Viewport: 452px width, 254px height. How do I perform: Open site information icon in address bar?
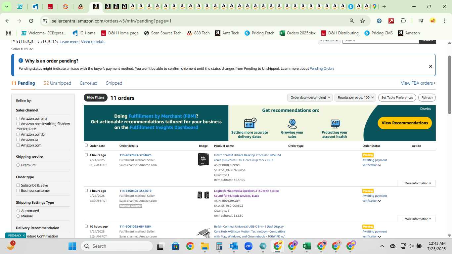click(x=45, y=21)
